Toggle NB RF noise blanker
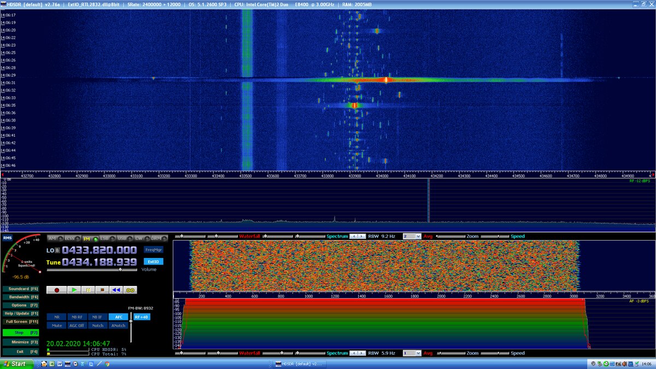This screenshot has height=369, width=656. [77, 317]
